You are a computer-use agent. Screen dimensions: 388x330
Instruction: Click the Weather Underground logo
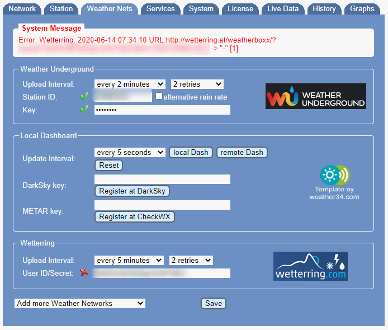tap(315, 96)
